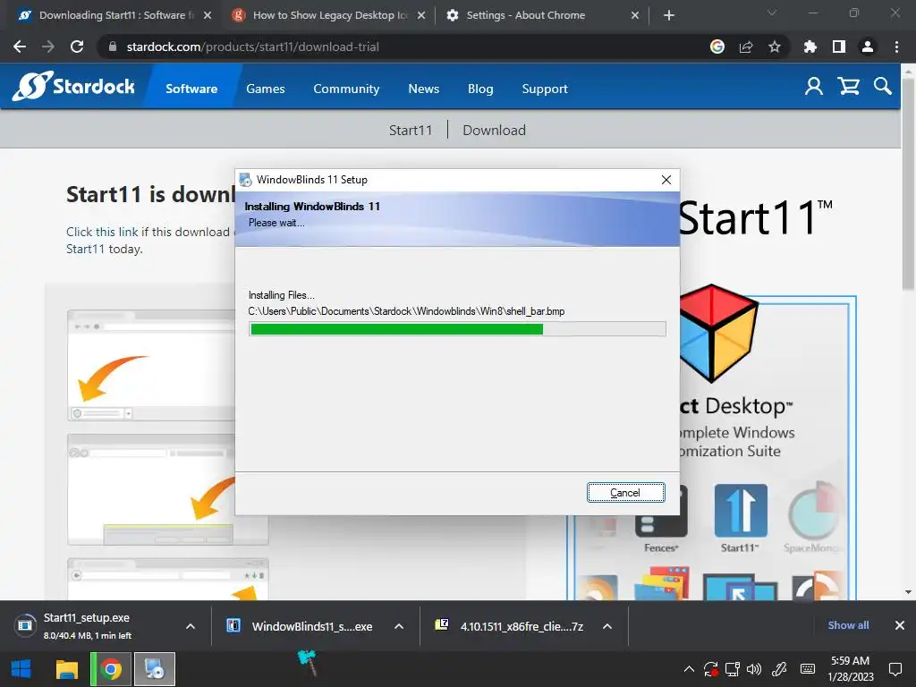Image resolution: width=916 pixels, height=687 pixels.
Task: Open a new browser tab
Action: pyautogui.click(x=669, y=15)
